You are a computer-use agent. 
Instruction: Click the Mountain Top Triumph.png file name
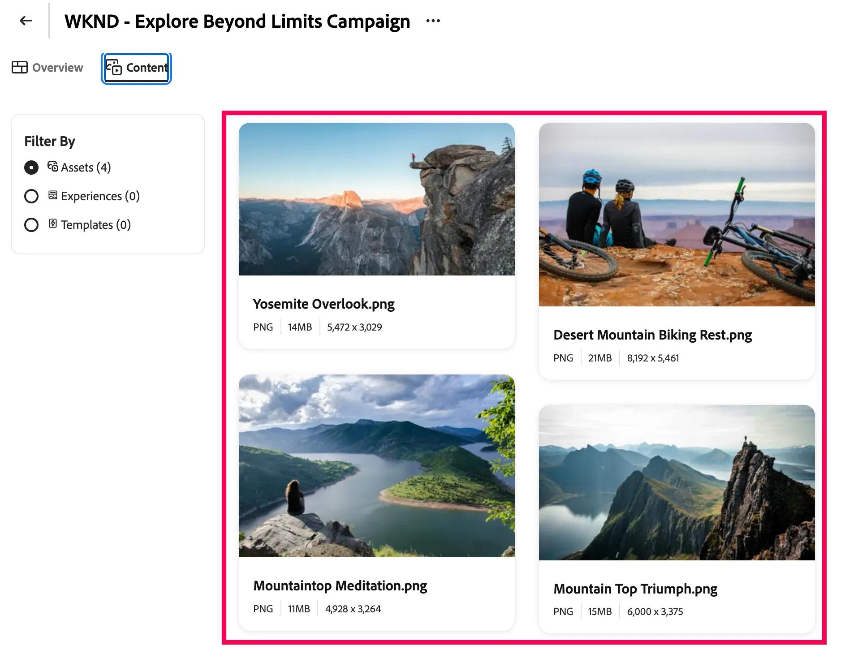pyautogui.click(x=636, y=589)
